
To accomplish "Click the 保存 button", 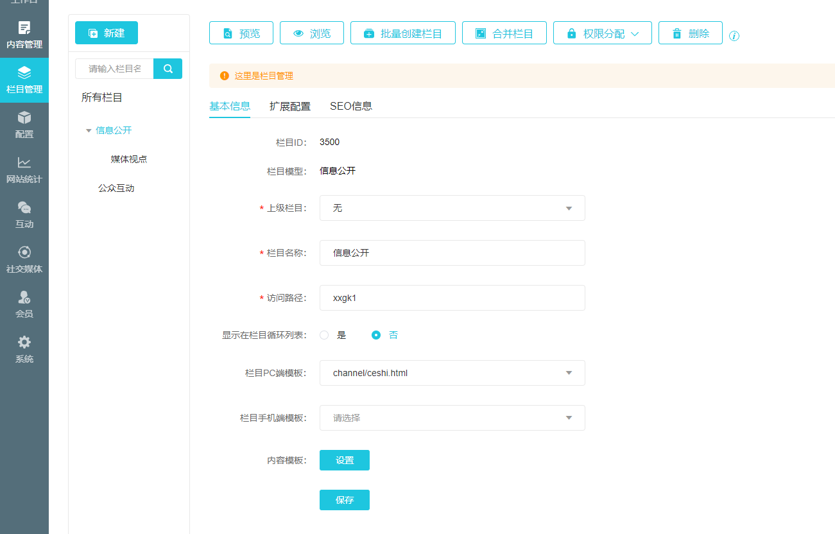I will tap(344, 500).
